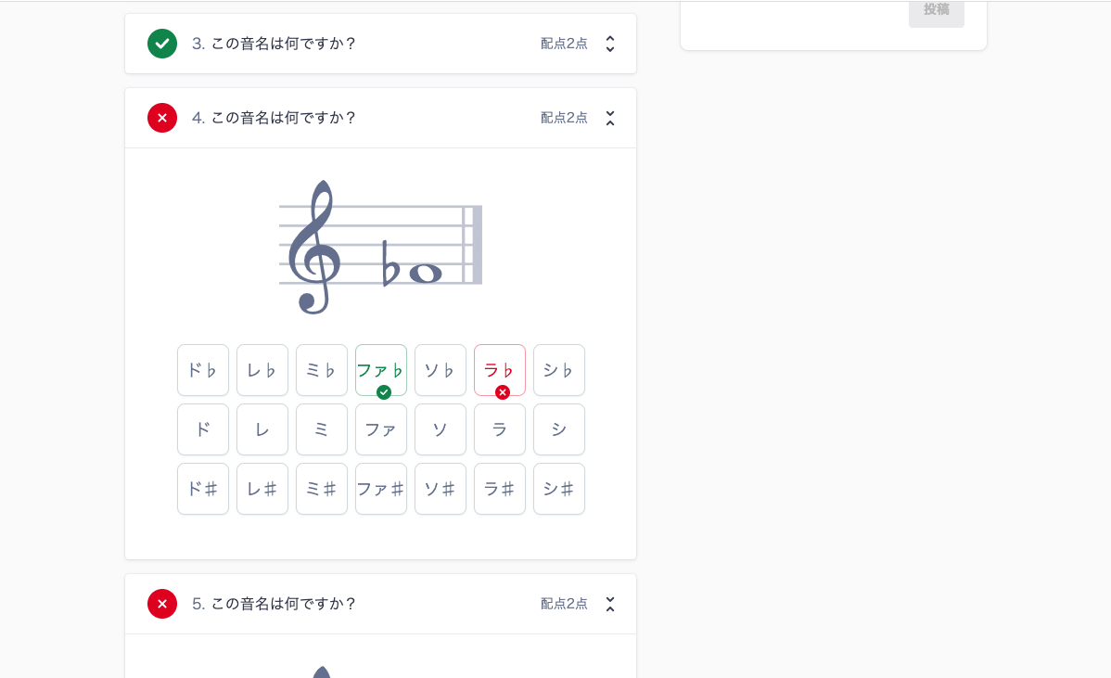The height and width of the screenshot is (678, 1111).
Task: Click the treble clef staff image
Action: [380, 246]
